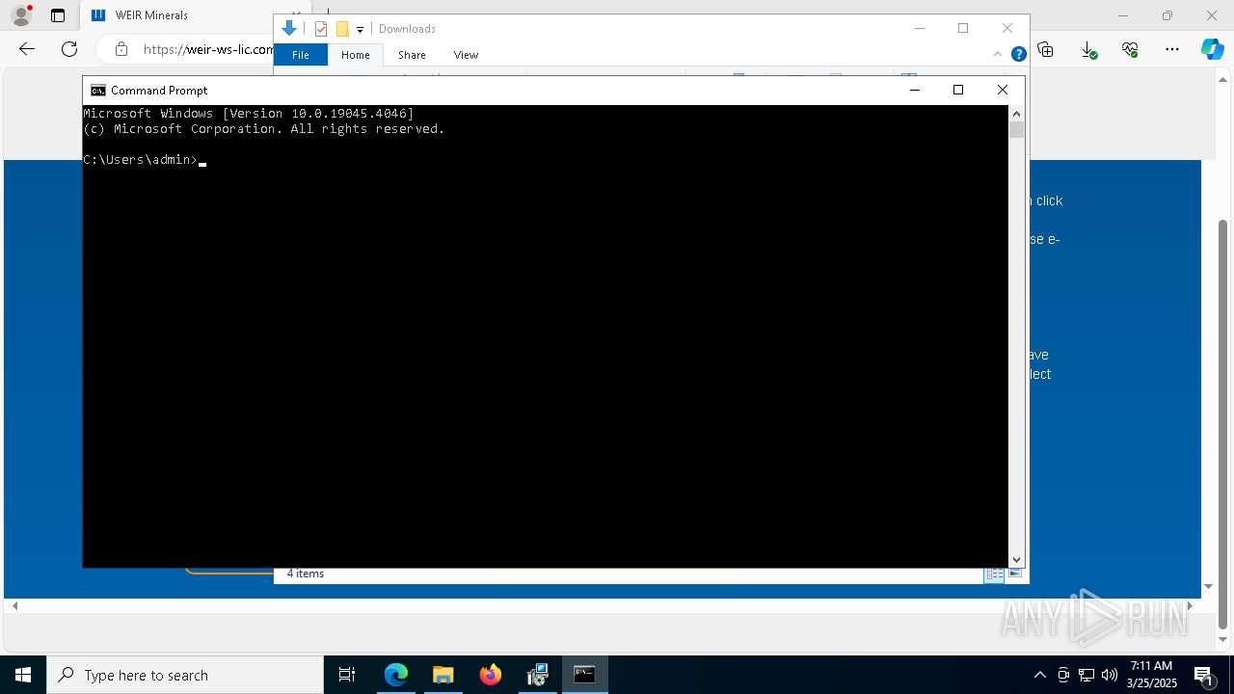
Task: Open Edge Collections icon
Action: pos(1045,49)
